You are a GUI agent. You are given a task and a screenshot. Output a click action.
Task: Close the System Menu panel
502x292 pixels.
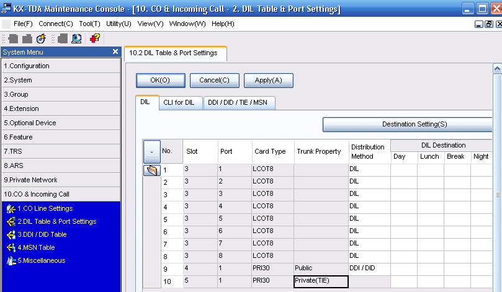pos(115,51)
